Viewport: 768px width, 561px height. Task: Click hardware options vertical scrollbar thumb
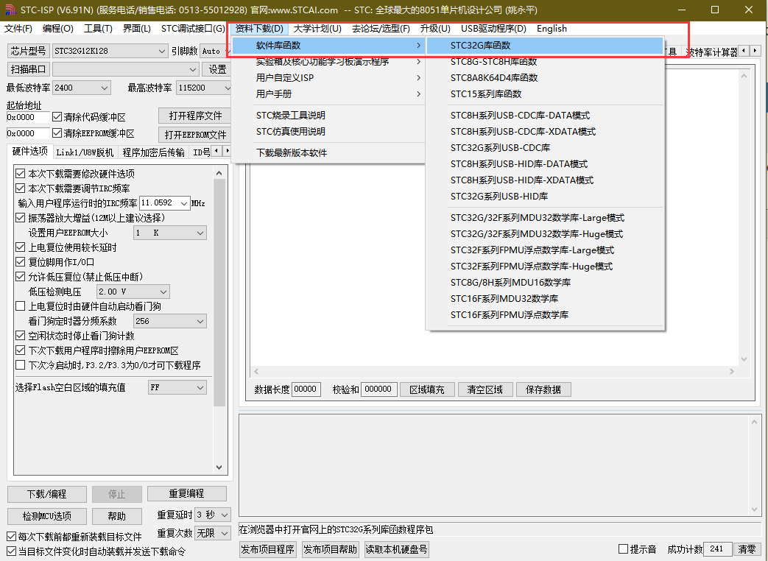[219, 293]
